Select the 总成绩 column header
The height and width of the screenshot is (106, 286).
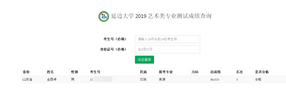[x=215, y=72]
